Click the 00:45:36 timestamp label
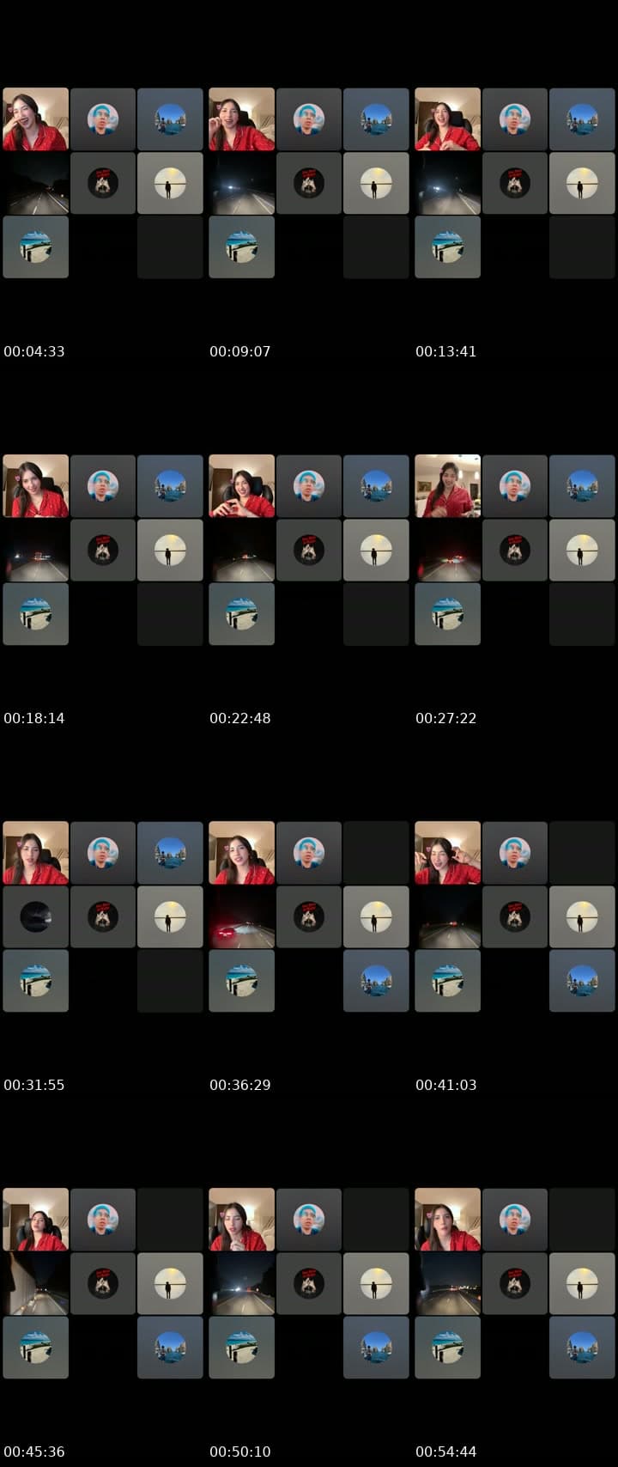This screenshot has height=1467, width=618. [34, 1452]
